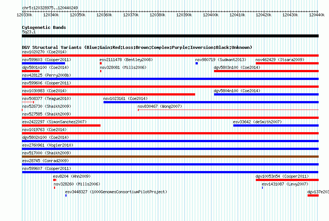Click the 120380k ruler position label
The image size is (329, 221).
pos(157,15)
